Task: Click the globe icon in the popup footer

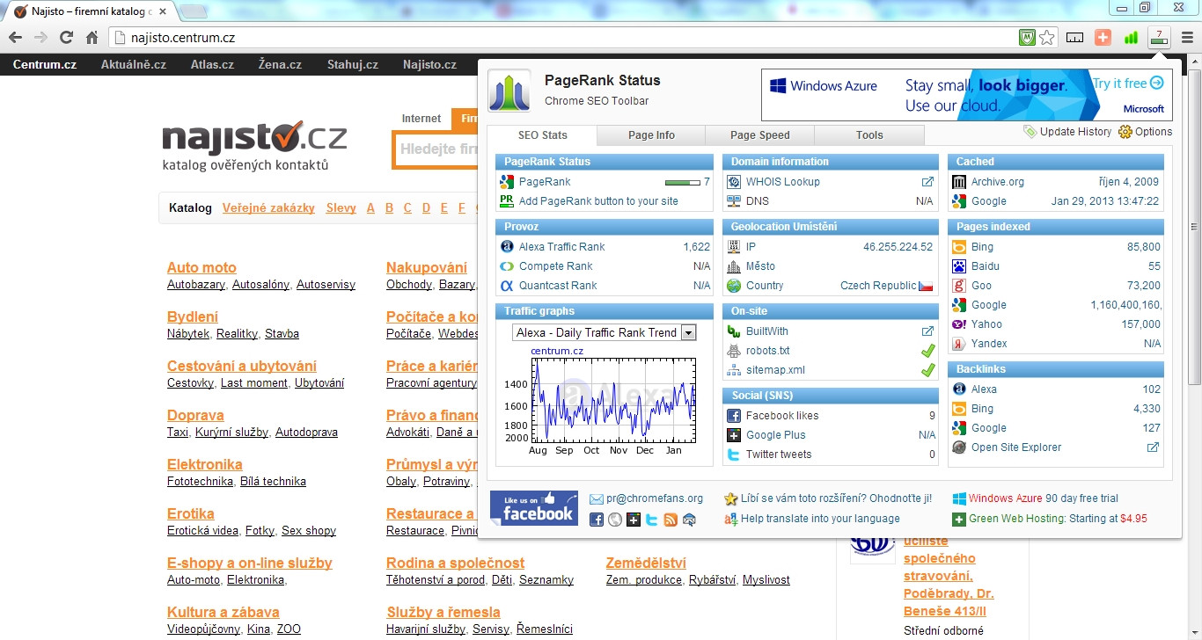Action: coord(615,520)
